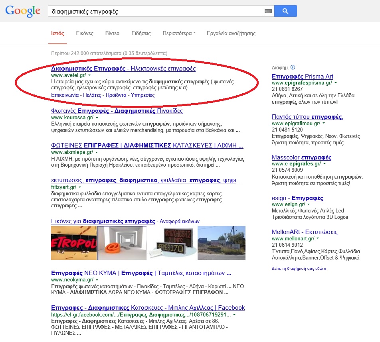Open the MellonARt - Εκτυπώσεις ad

point(305,232)
